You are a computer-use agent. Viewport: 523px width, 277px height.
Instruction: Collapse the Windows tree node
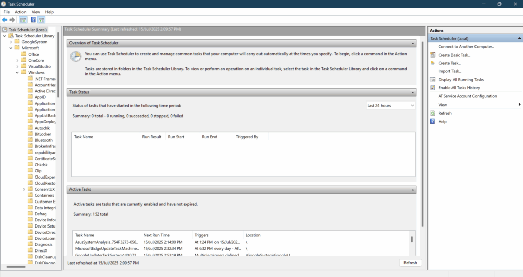tap(17, 72)
